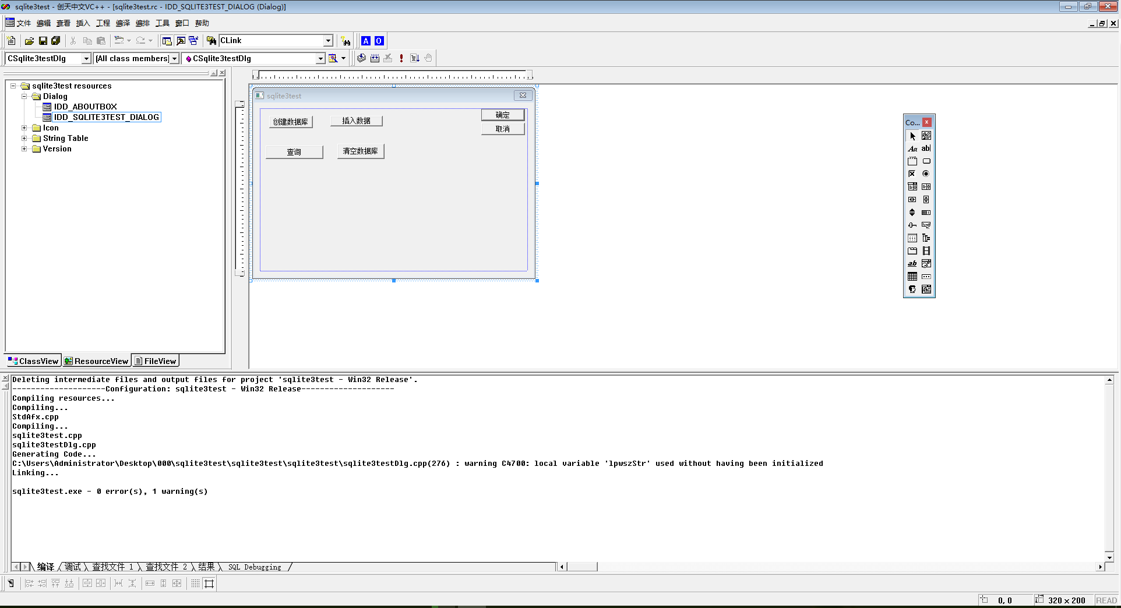Expand the Version folder
The image size is (1121, 608).
(x=24, y=149)
